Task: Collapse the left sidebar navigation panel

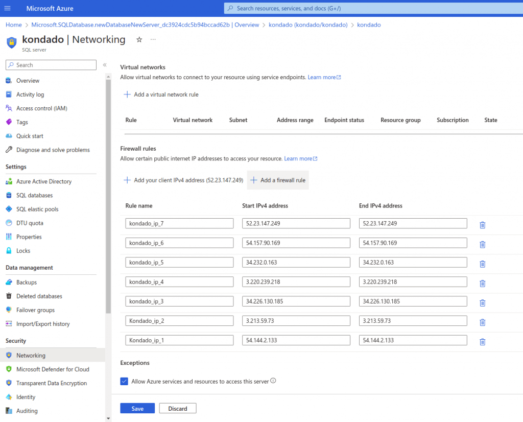Action: (x=105, y=65)
